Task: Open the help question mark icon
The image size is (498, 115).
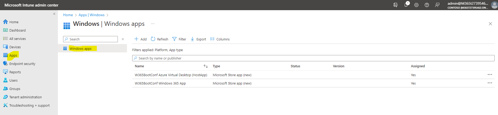Action: click(x=427, y=5)
